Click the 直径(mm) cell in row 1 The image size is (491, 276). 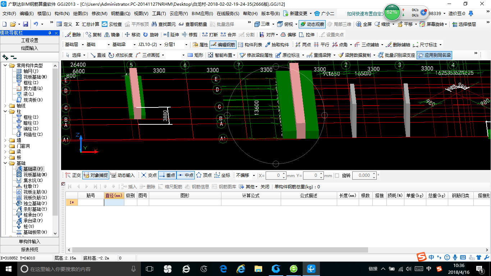click(114, 202)
